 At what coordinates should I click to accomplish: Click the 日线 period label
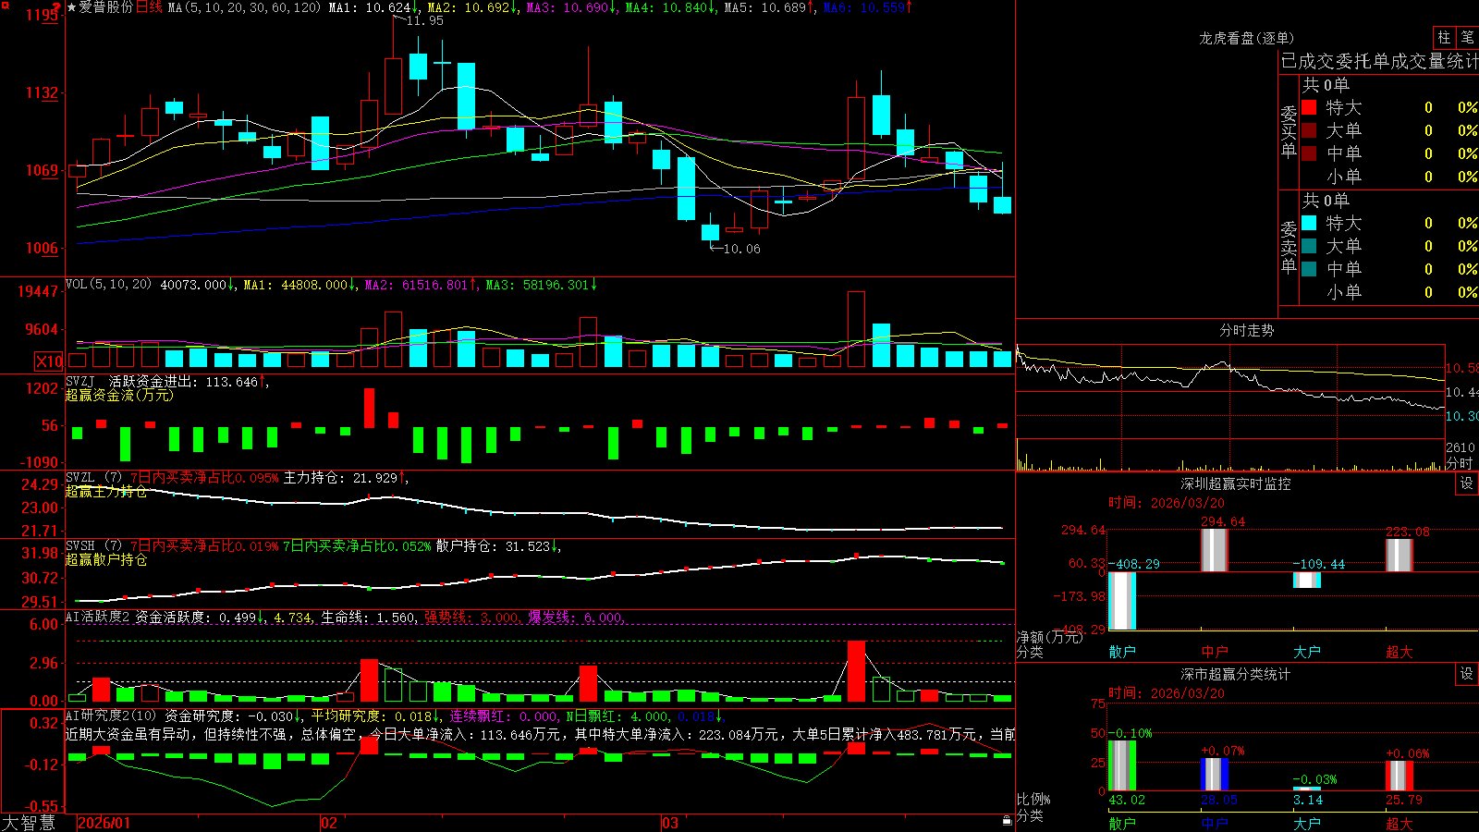pyautogui.click(x=150, y=7)
